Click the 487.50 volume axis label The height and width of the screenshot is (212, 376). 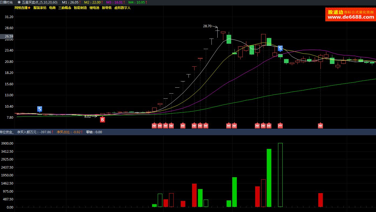(x=8, y=199)
